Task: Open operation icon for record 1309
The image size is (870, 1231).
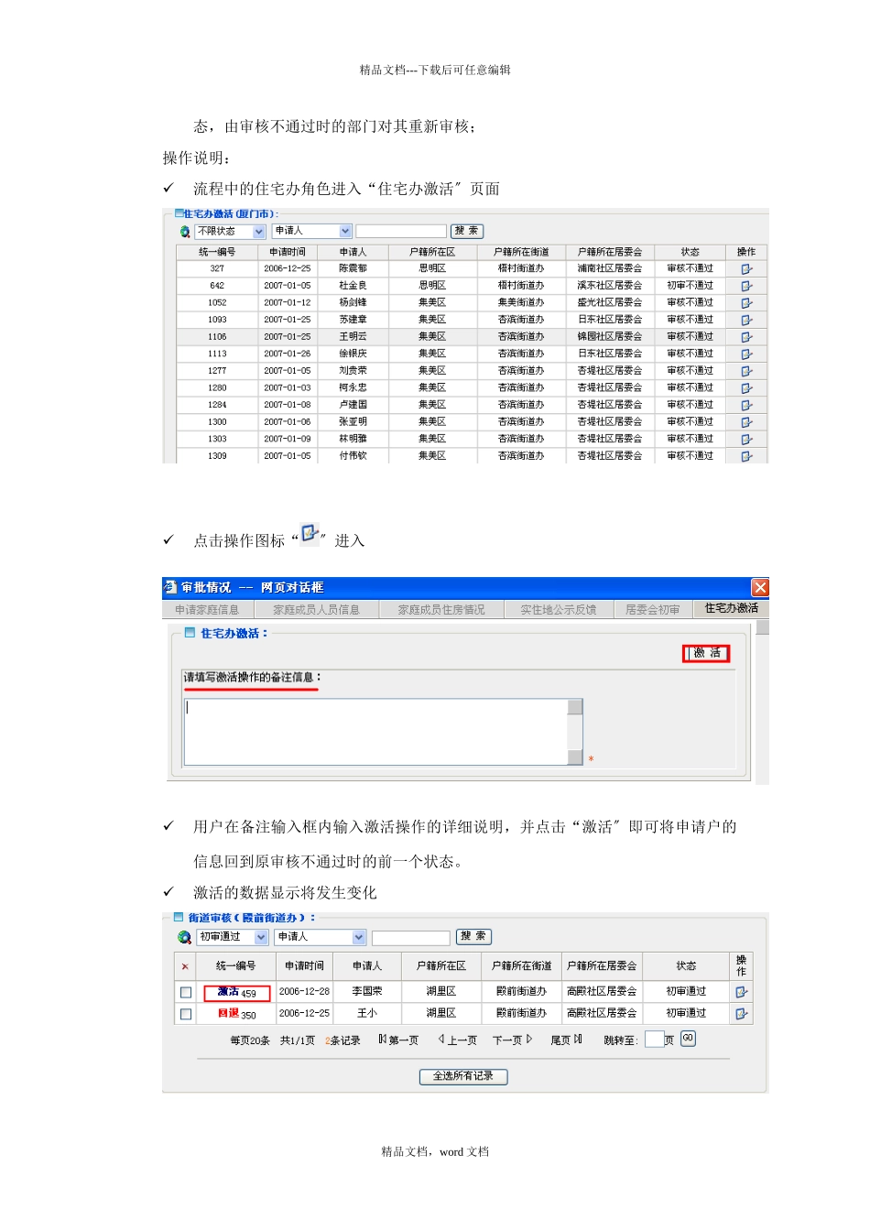Action: click(x=746, y=456)
